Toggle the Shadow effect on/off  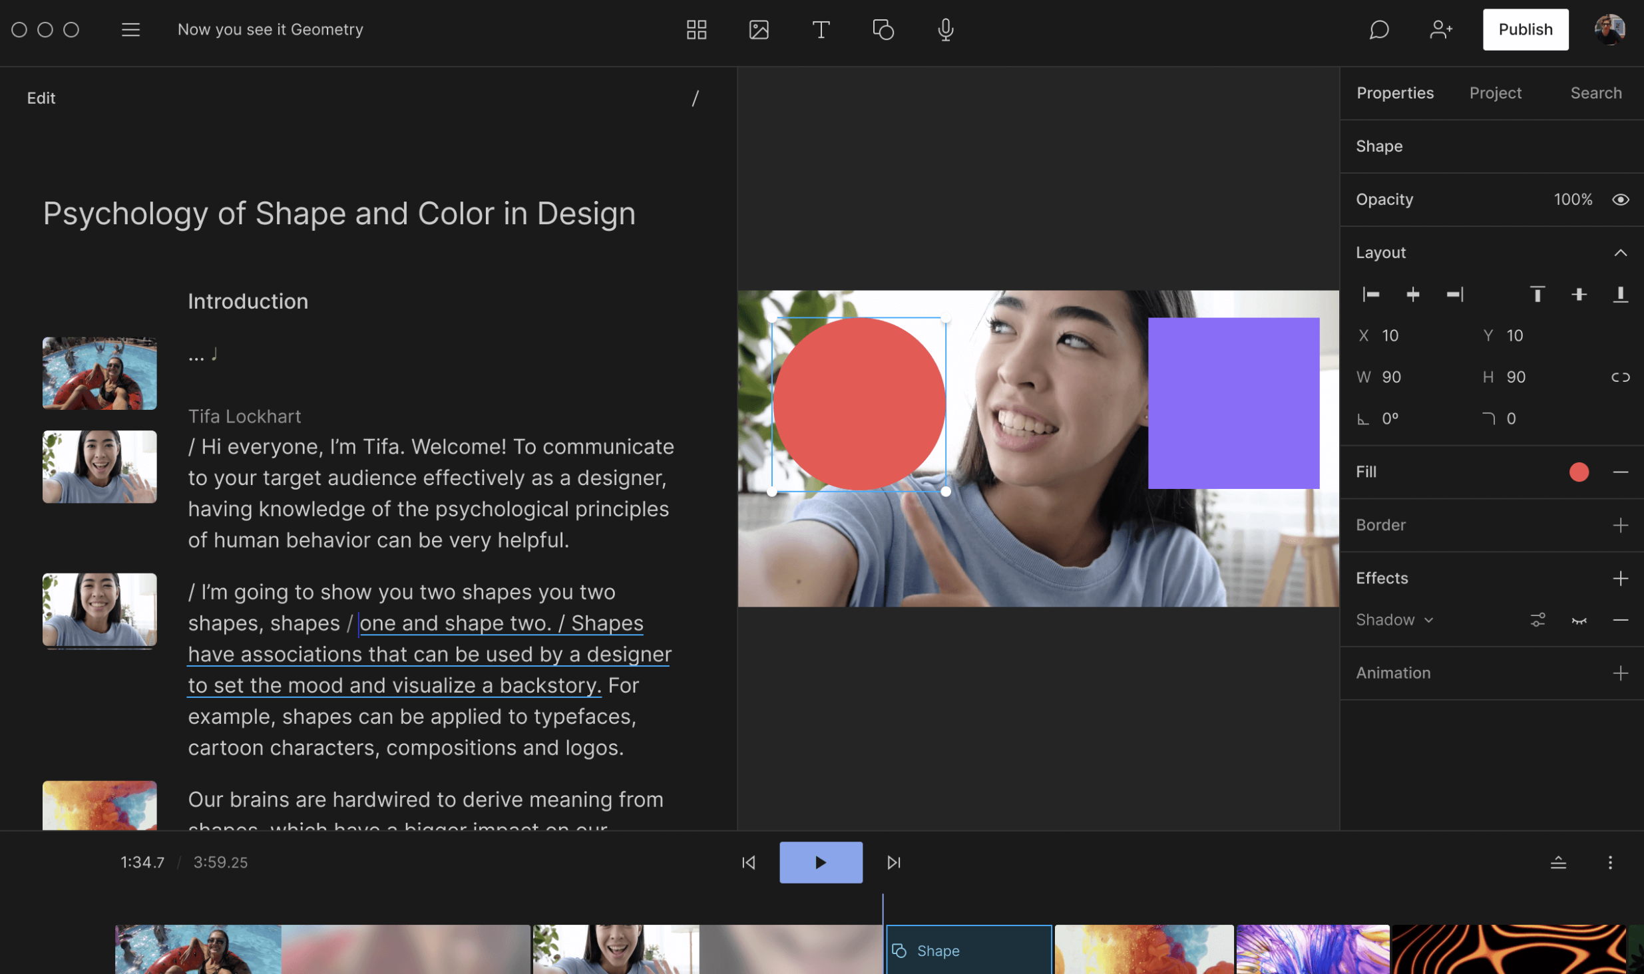tap(1579, 619)
